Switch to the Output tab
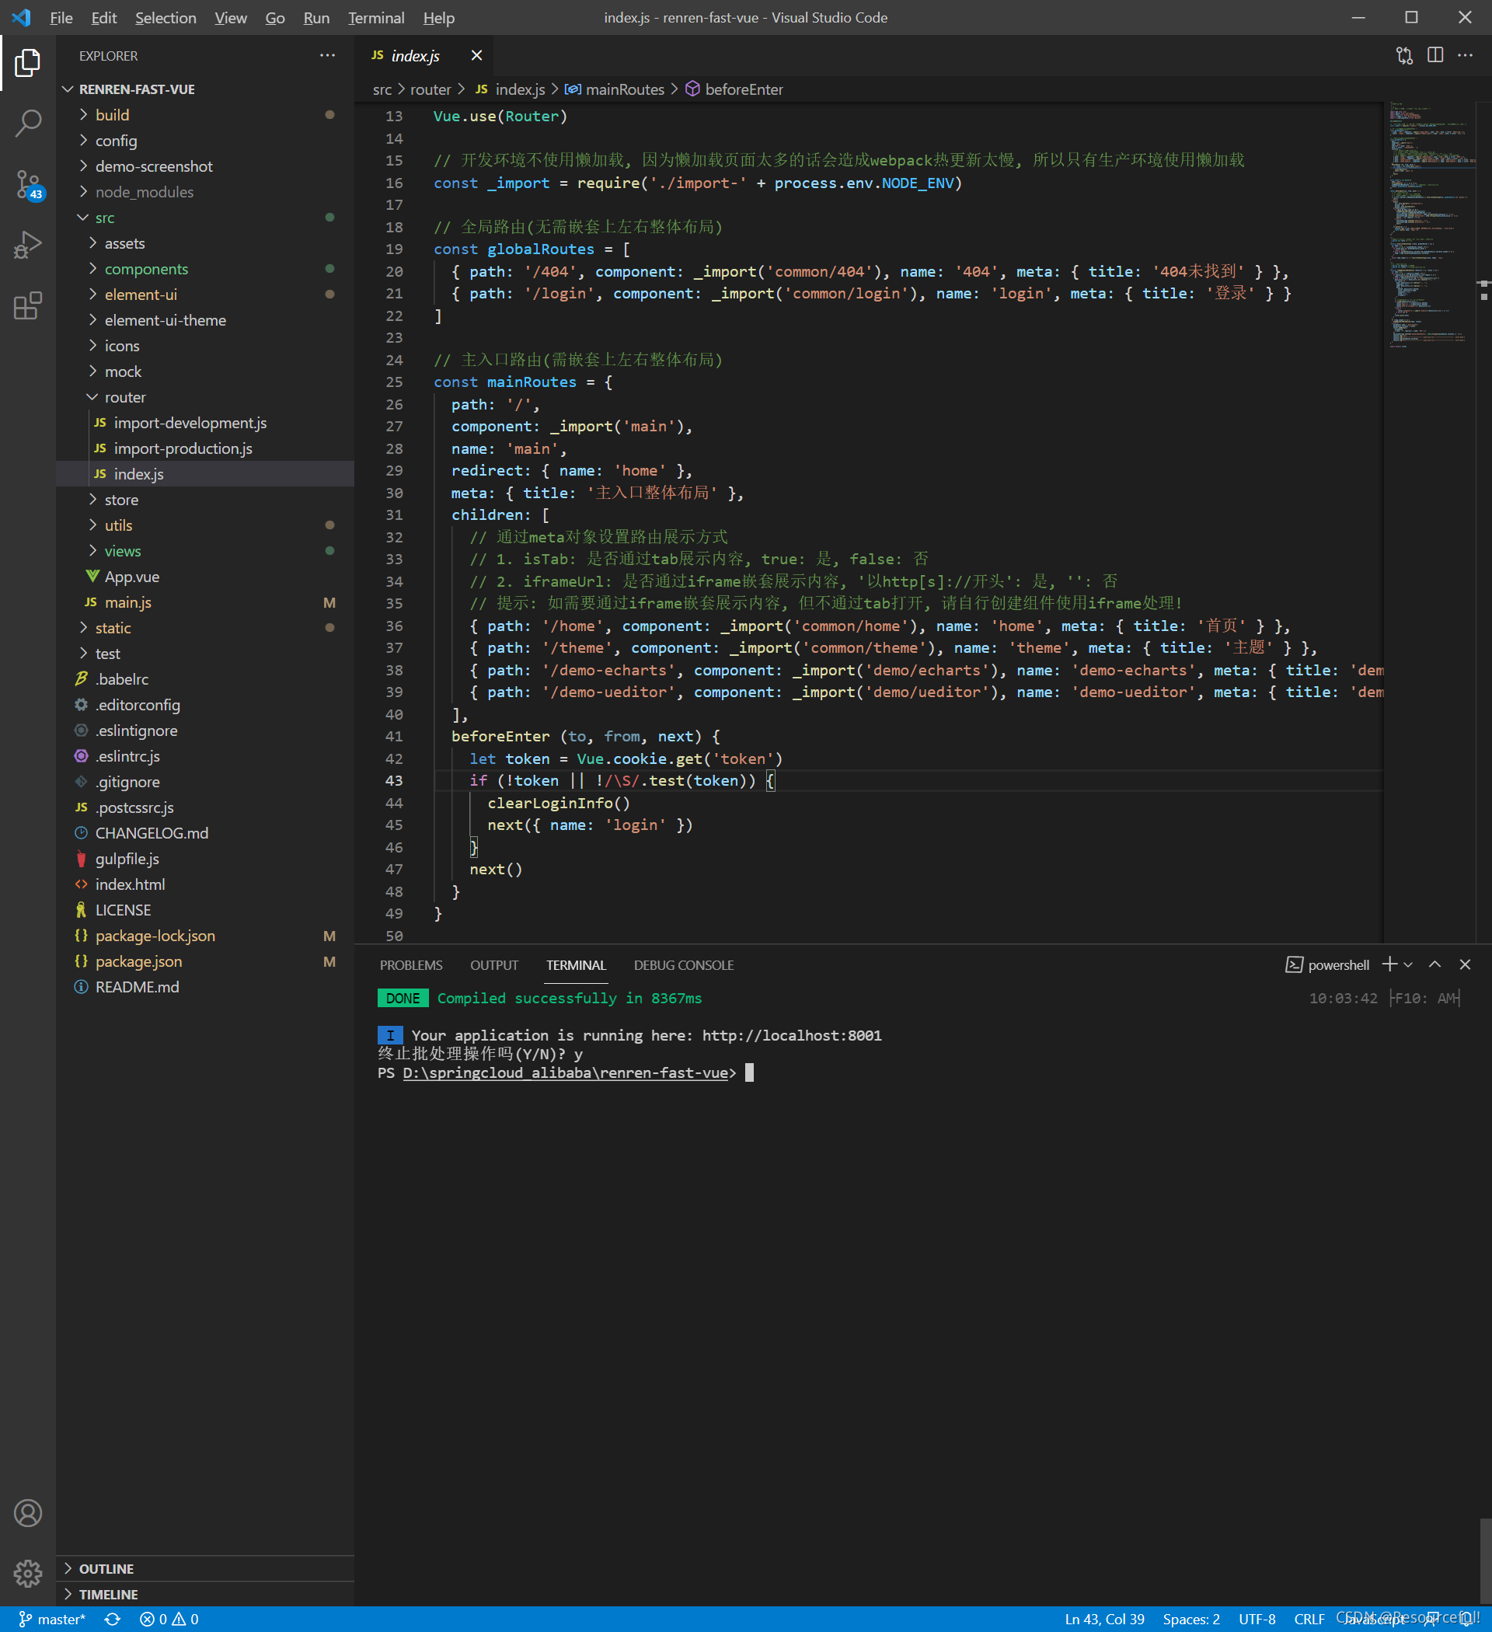The image size is (1492, 1632). [x=493, y=965]
